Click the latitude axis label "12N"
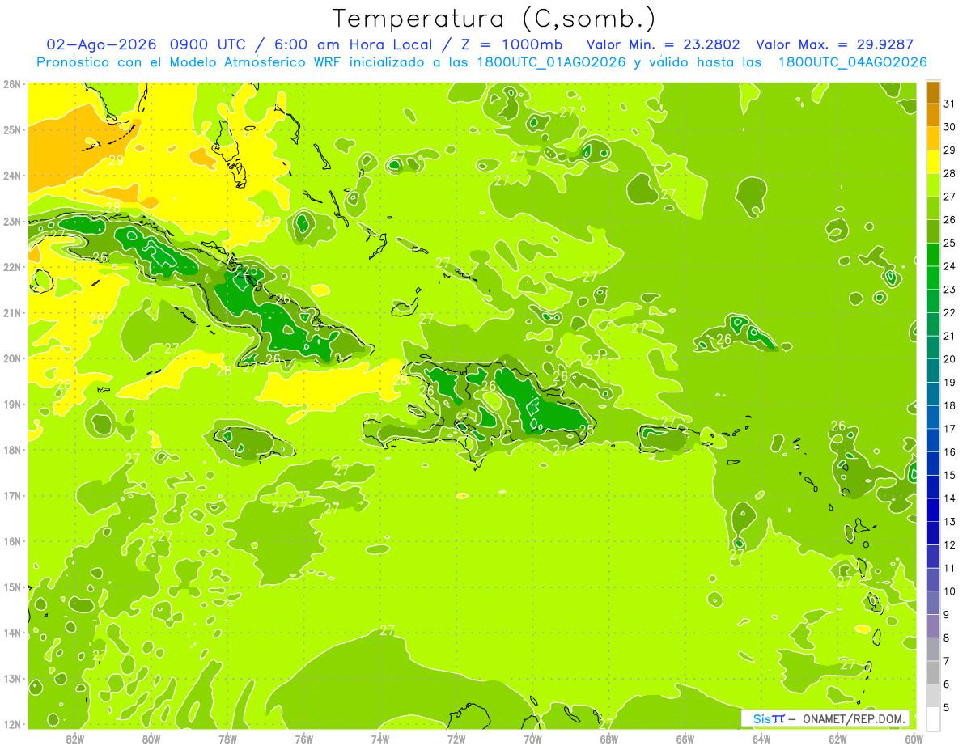Screen dimensions: 971x750 coord(12,724)
